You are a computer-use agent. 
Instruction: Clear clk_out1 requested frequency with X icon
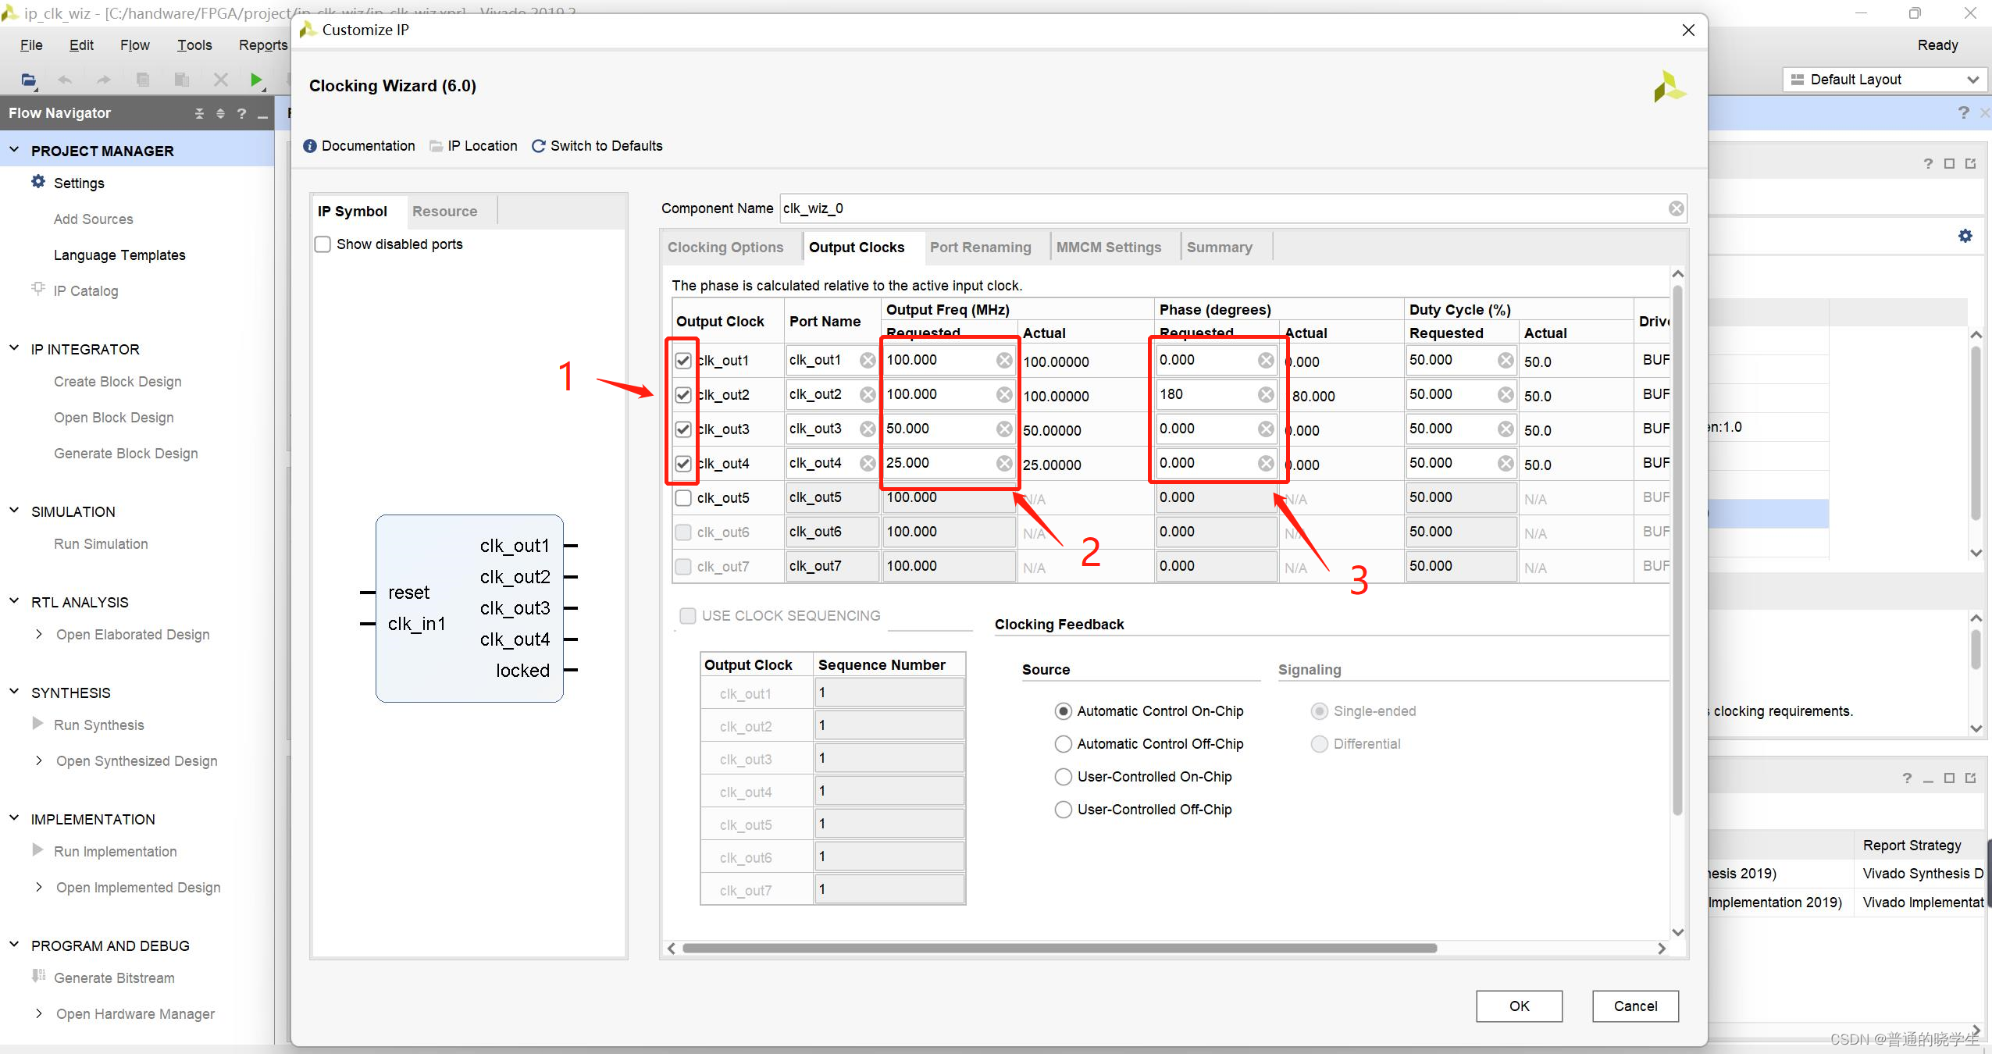tap(1004, 361)
